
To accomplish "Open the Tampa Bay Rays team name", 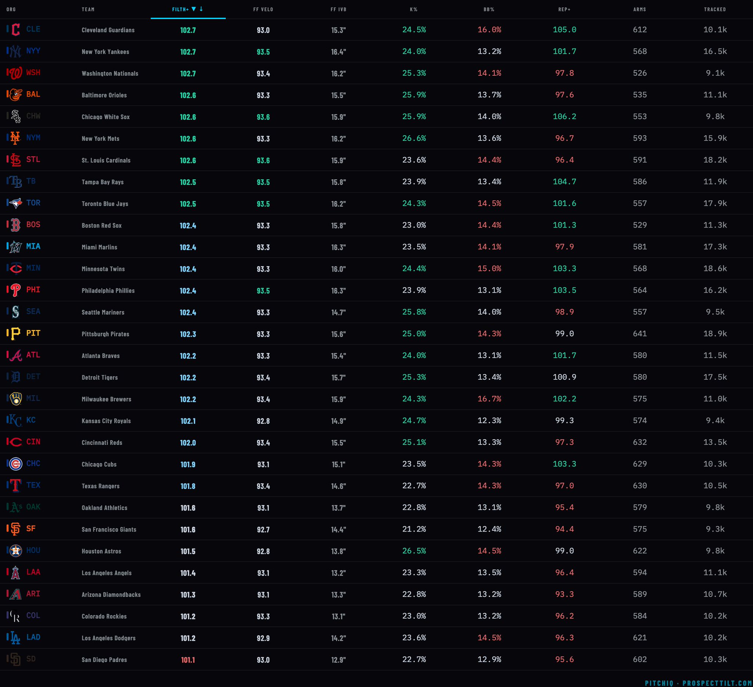I will pyautogui.click(x=103, y=182).
